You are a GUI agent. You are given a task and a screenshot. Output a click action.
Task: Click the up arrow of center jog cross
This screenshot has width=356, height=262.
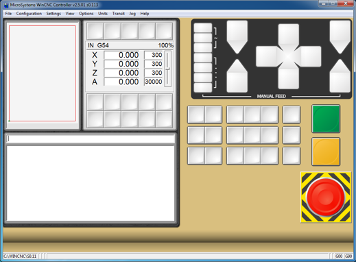point(289,36)
